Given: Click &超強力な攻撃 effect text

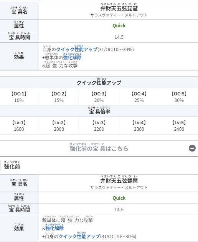Looking at the screenshot, I should 60,65.
